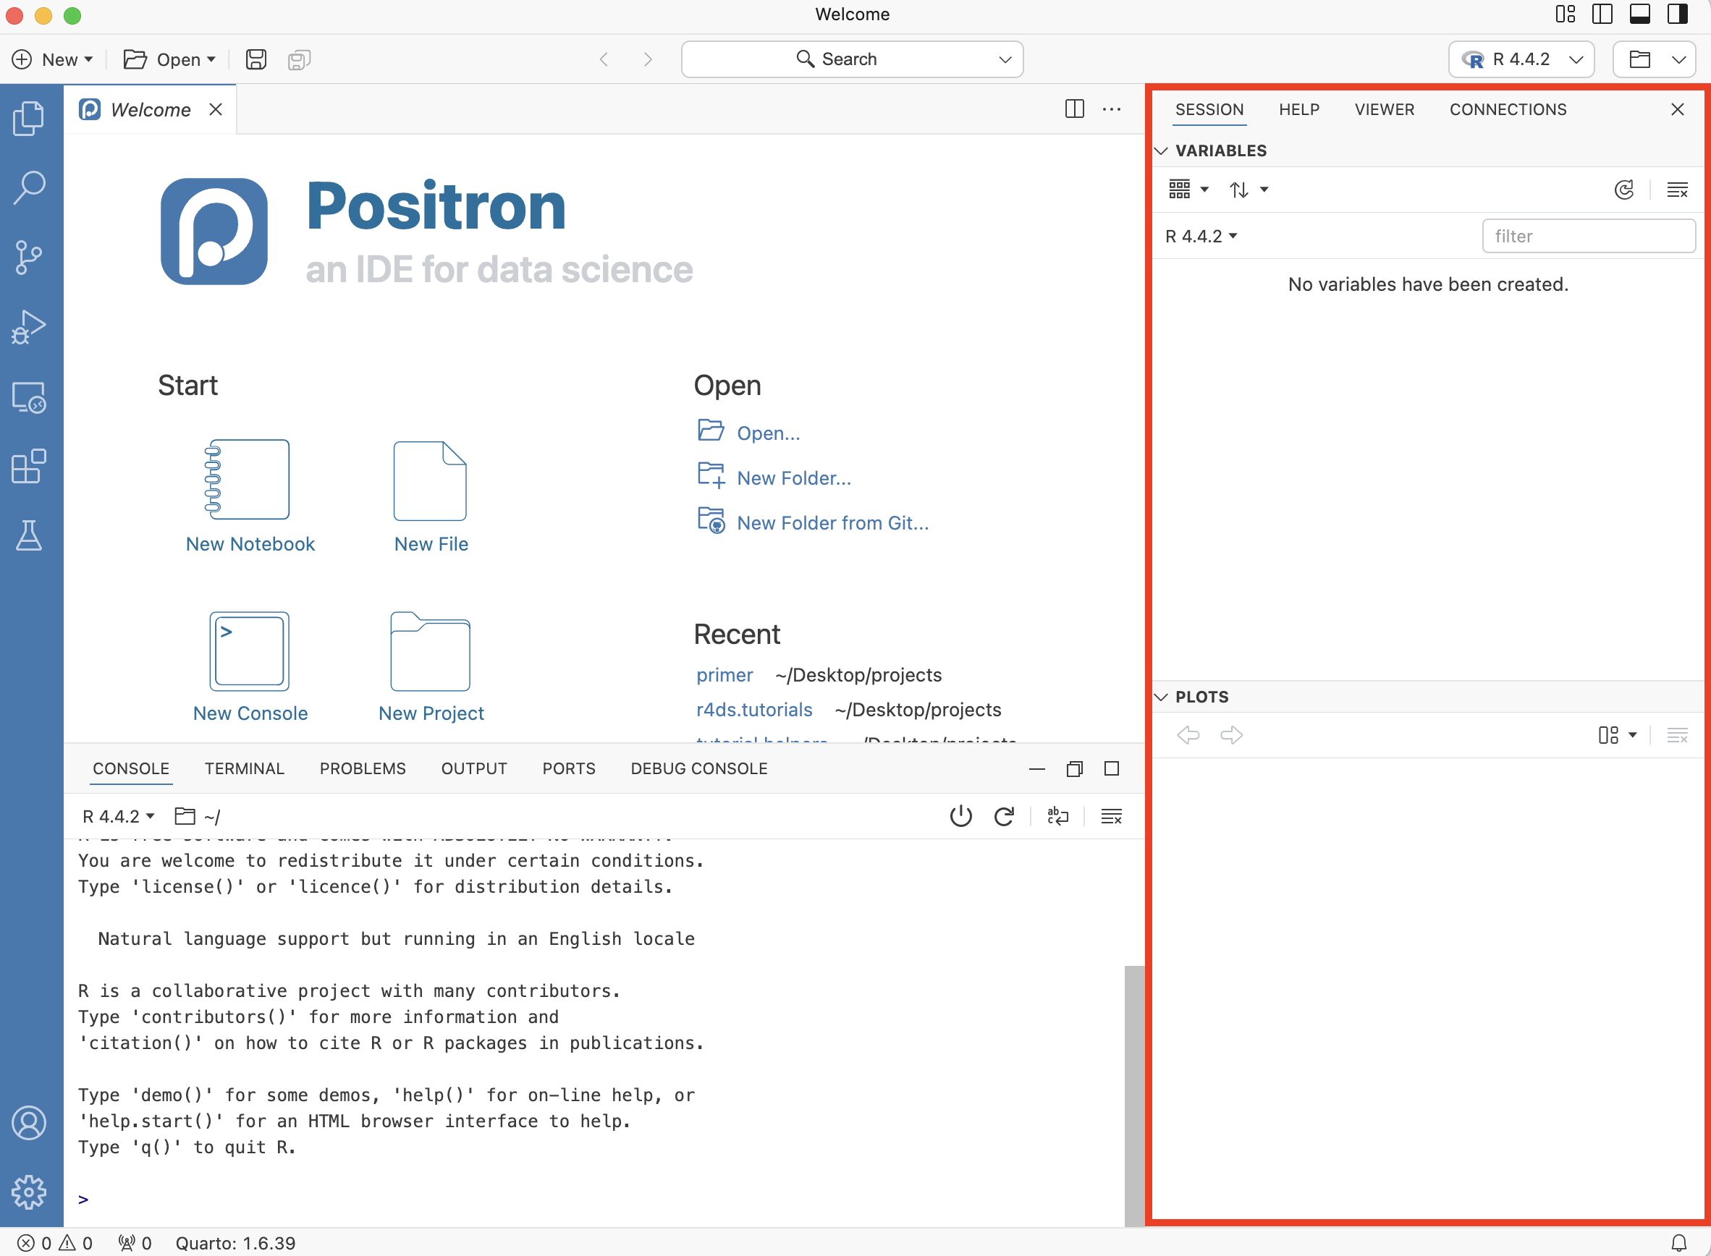1711x1256 pixels.
Task: Toggle the secondary side bar visibility
Action: [x=1678, y=14]
